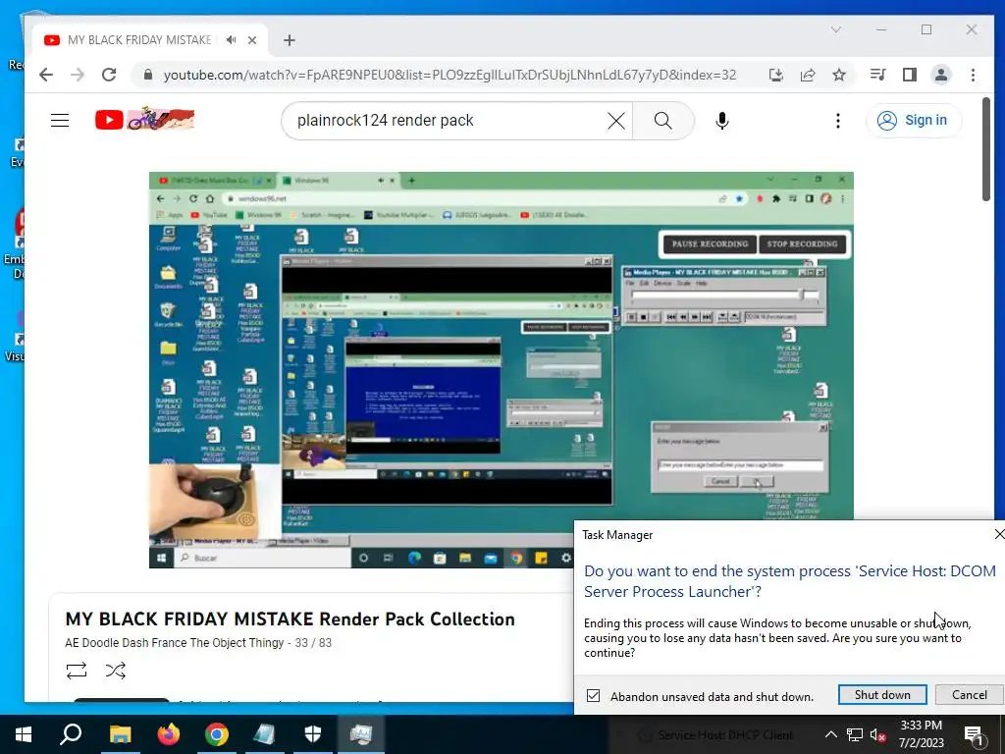Go to YouTube home via the logo

point(145,119)
